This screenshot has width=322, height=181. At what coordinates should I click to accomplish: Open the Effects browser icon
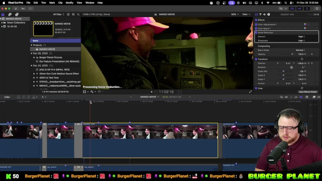tap(314, 97)
